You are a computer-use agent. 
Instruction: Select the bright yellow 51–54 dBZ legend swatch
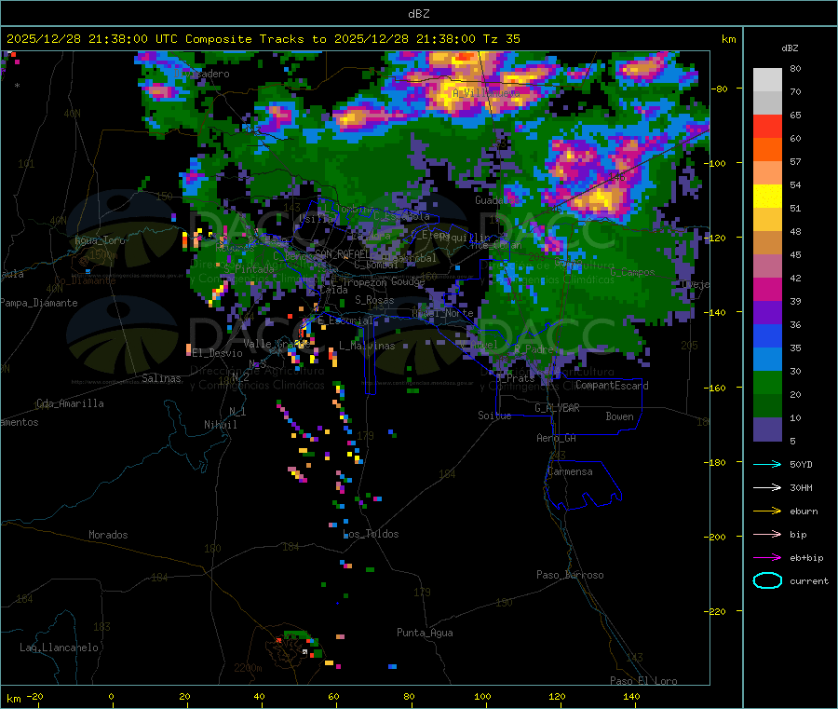coord(767,197)
